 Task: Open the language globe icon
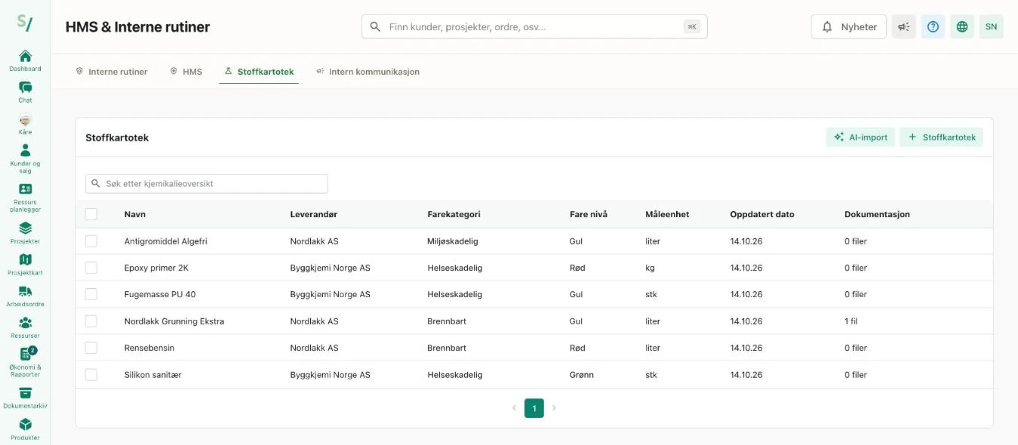tap(962, 26)
